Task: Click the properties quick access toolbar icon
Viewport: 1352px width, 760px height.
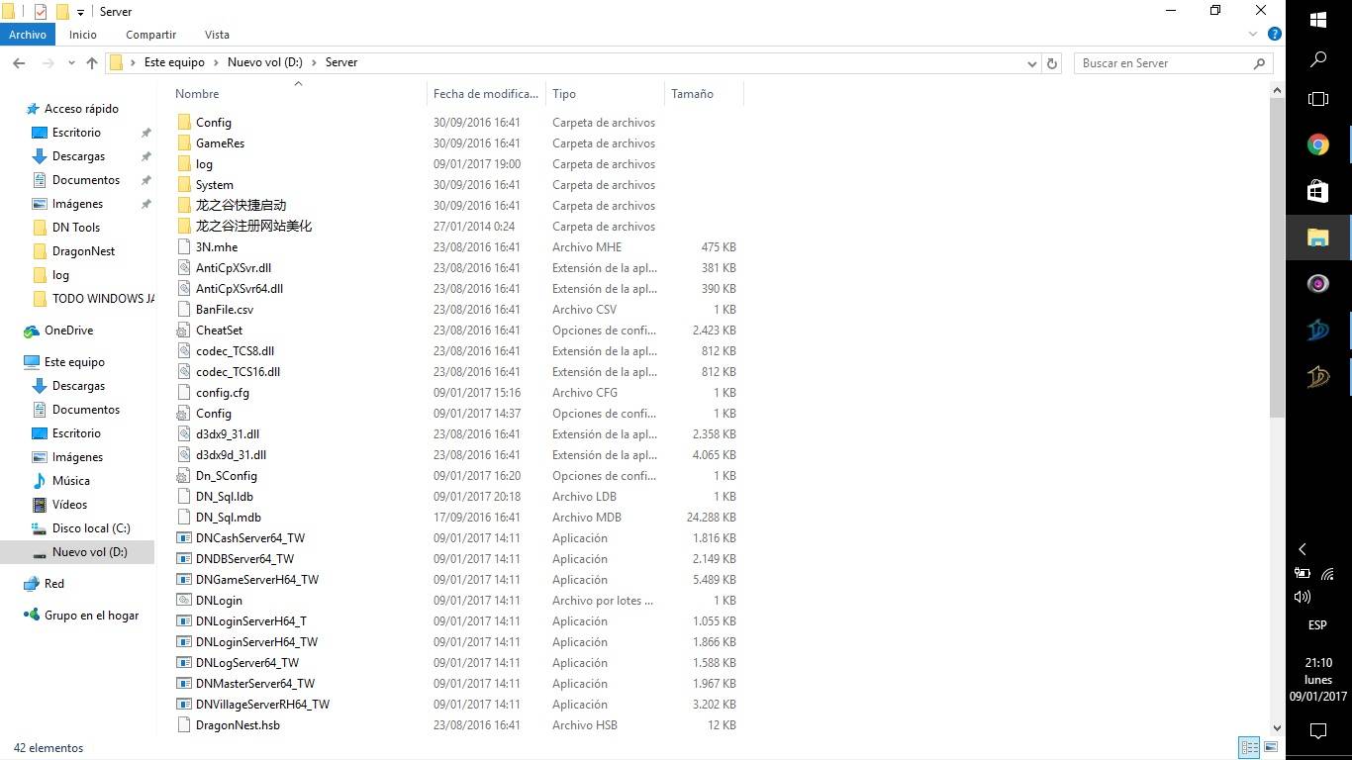Action: pos(41,12)
